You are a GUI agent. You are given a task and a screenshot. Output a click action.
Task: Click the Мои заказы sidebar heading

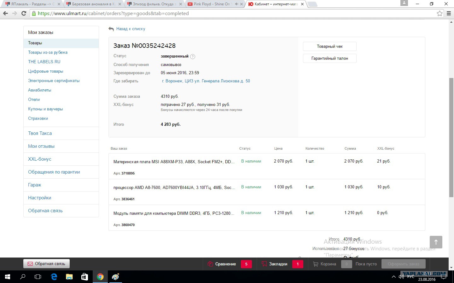(41, 32)
